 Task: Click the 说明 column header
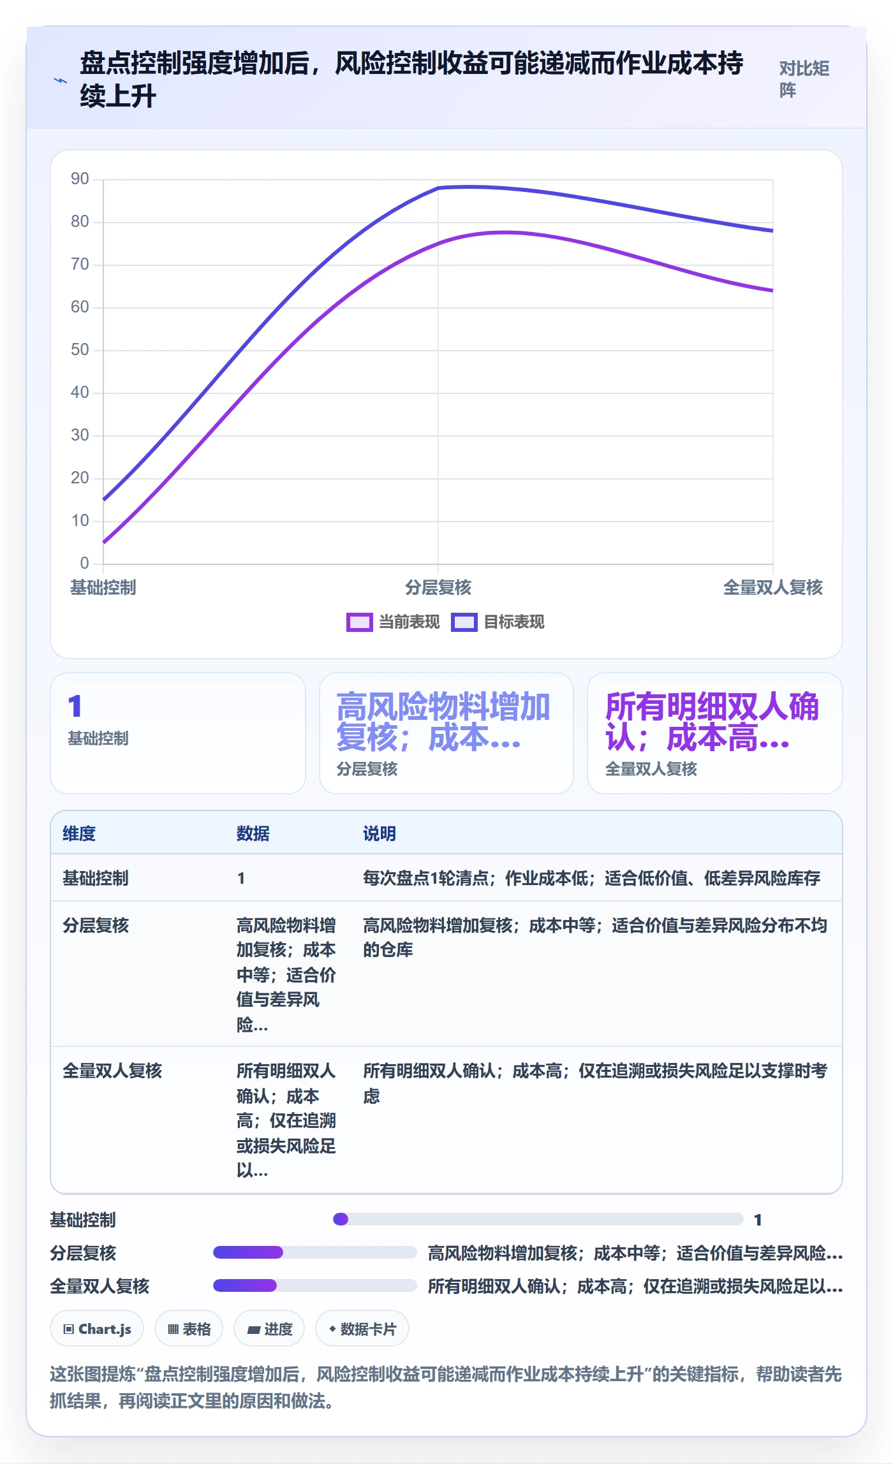[x=380, y=833]
